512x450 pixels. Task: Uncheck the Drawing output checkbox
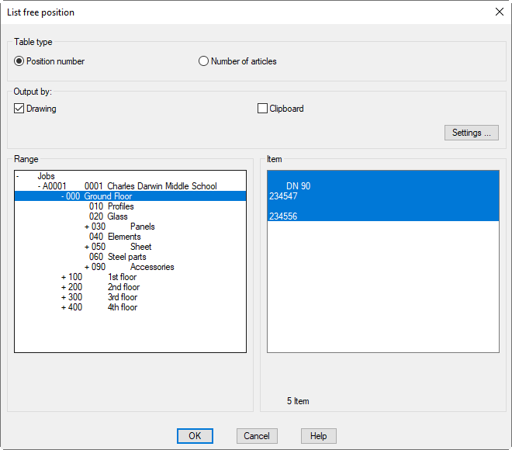pyautogui.click(x=19, y=109)
